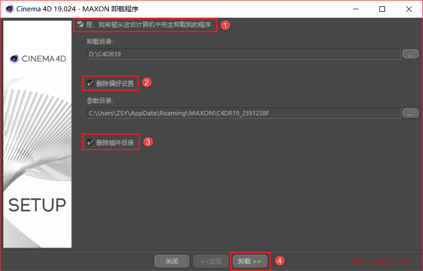The image size is (423, 271).
Task: Click the CINEMA 4D logo in the sidebar
Action: click(x=38, y=59)
